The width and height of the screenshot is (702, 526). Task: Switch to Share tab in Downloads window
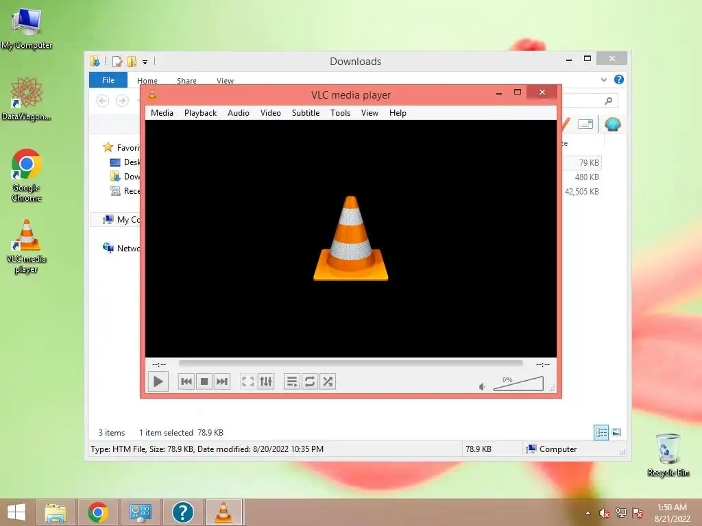coord(186,81)
